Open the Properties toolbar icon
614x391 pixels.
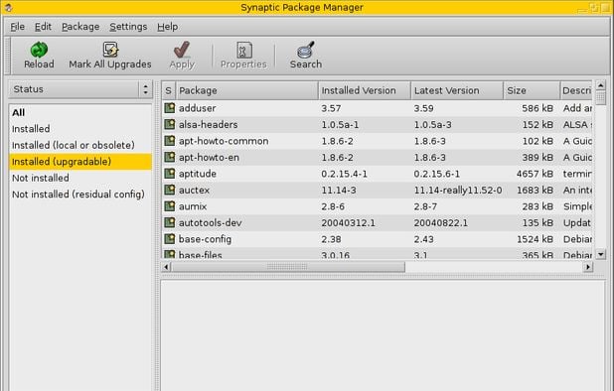coord(244,50)
